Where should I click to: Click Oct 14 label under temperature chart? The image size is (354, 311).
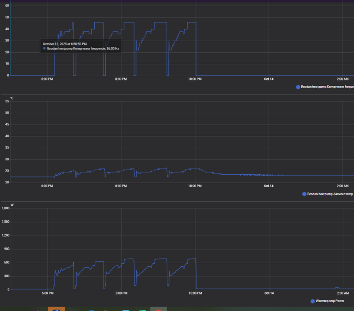(269, 186)
